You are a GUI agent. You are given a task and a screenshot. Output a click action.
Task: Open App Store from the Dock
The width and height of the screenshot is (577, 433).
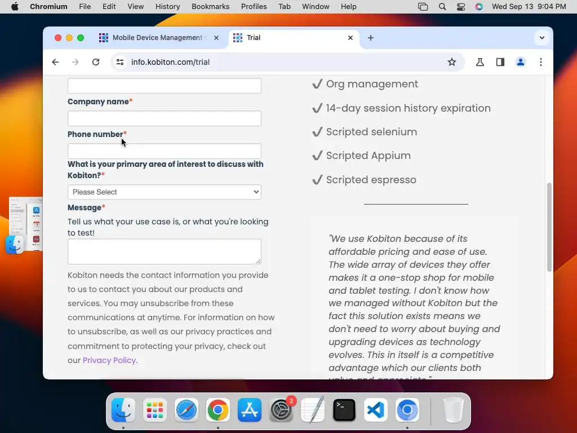coord(250,410)
